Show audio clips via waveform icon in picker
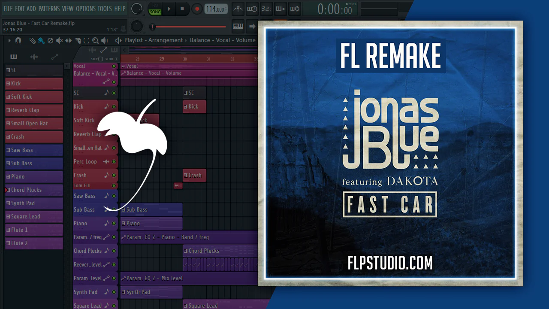This screenshot has height=309, width=549. coord(34,57)
